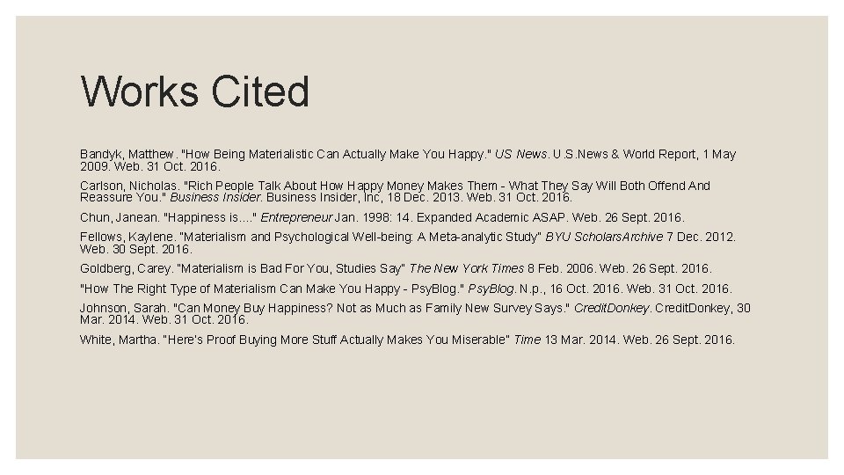Click the BYU ScholarsArchive italic title
844x475 pixels.
604,237
